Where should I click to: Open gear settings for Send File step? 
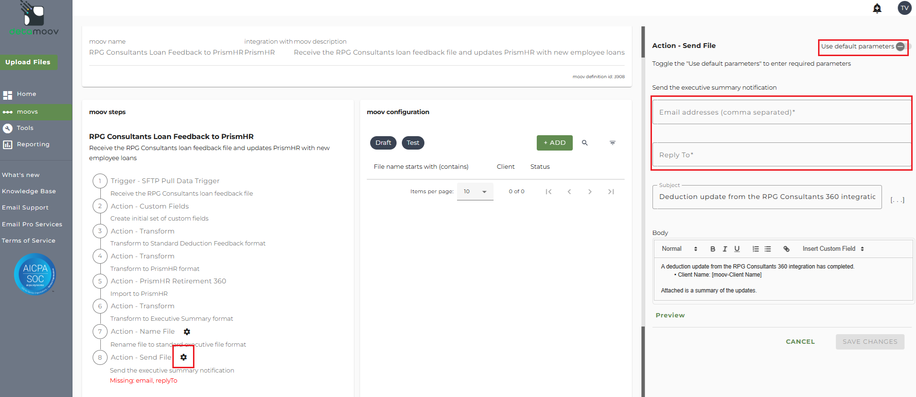point(183,357)
